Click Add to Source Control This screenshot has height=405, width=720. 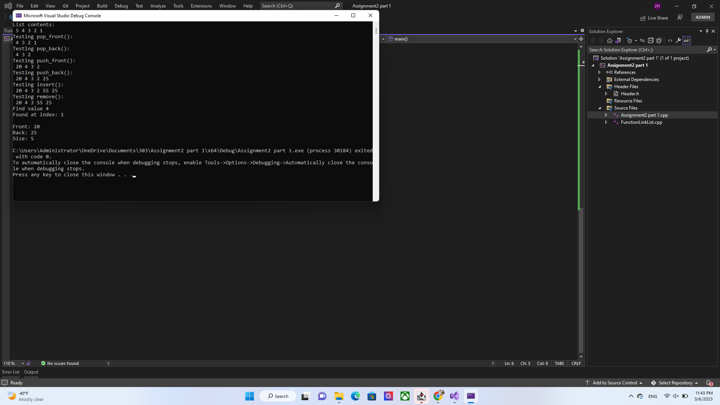click(x=614, y=383)
